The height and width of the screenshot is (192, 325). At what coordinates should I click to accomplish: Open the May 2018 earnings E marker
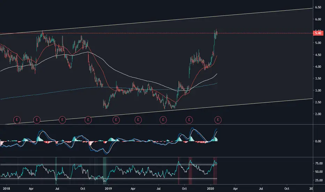(37, 120)
